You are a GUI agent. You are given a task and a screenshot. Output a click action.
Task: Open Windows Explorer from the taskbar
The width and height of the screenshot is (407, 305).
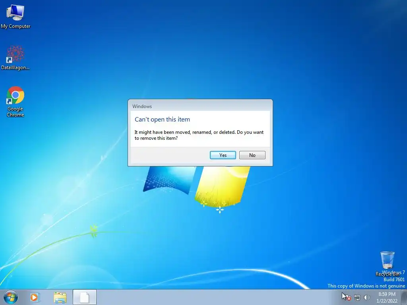point(60,297)
